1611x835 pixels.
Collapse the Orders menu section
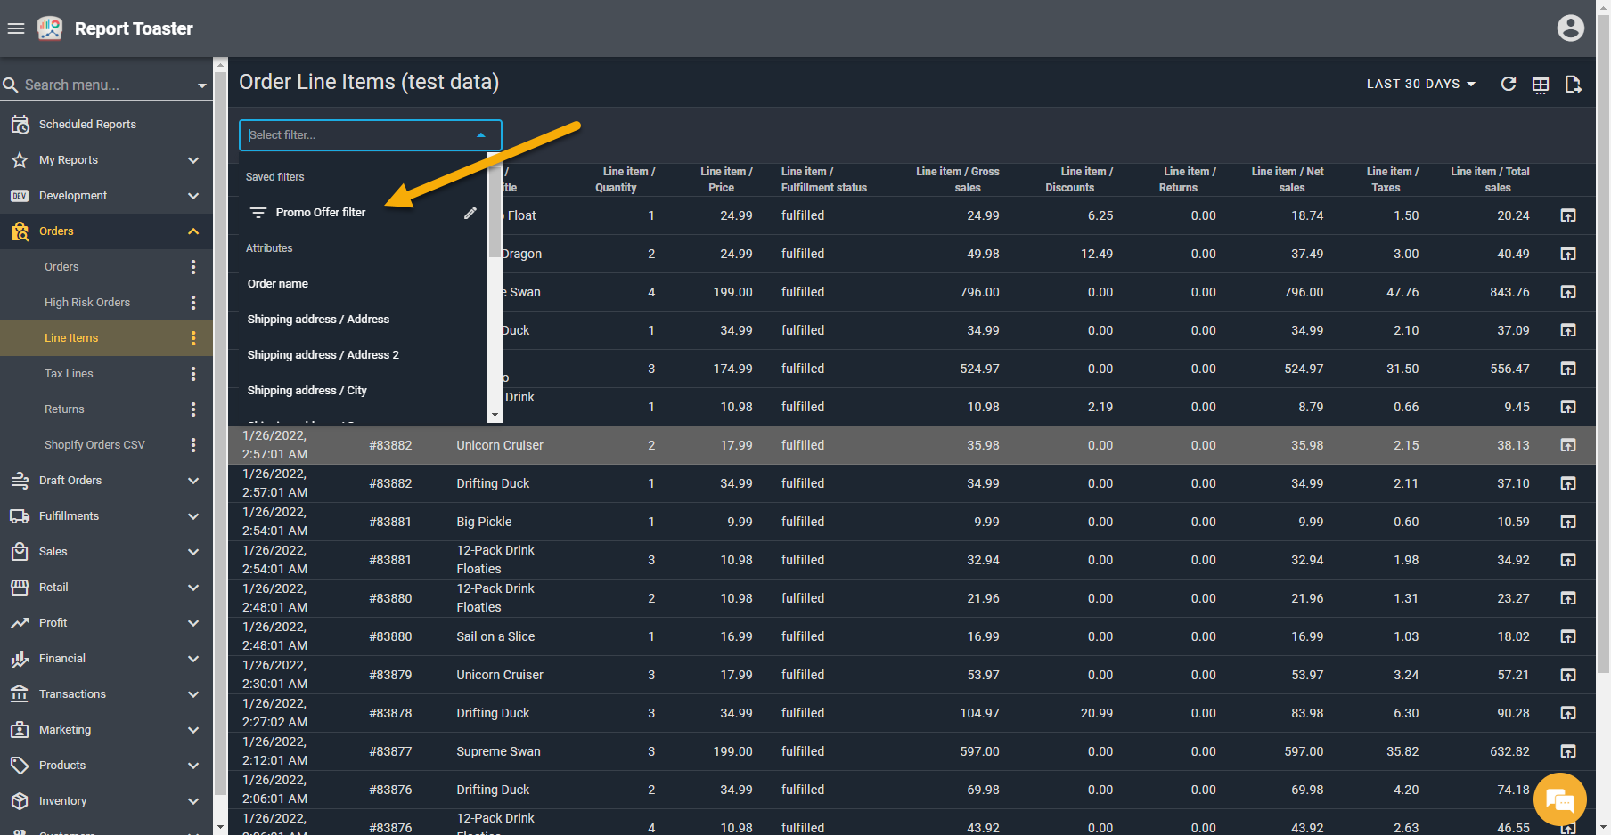193,231
